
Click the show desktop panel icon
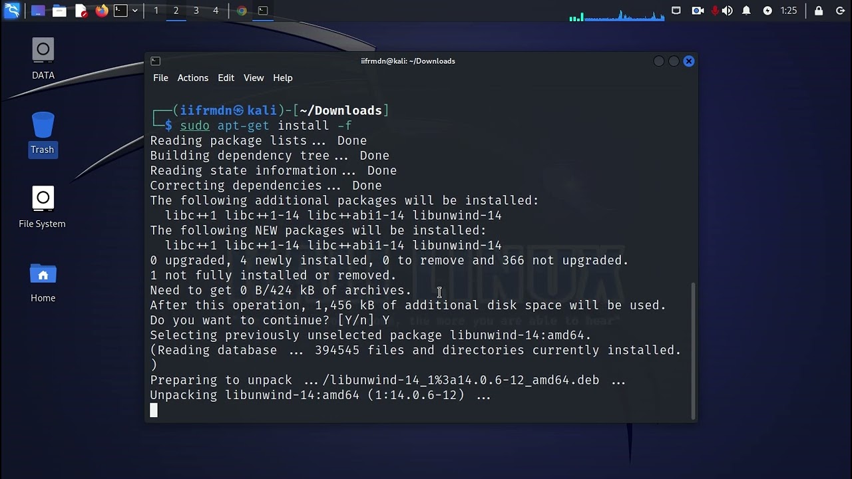tap(38, 11)
